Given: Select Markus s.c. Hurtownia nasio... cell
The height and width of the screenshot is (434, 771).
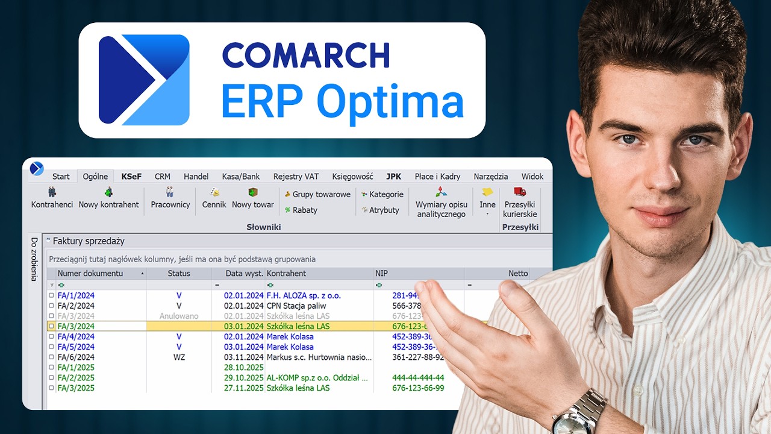Looking at the screenshot, I should coord(319,357).
